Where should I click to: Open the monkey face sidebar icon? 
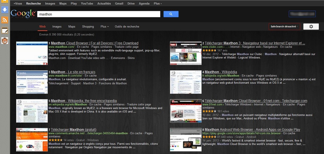[x=4, y=41]
